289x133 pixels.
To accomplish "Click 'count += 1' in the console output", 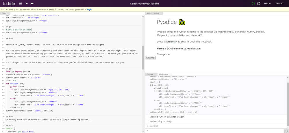I will (160, 109).
